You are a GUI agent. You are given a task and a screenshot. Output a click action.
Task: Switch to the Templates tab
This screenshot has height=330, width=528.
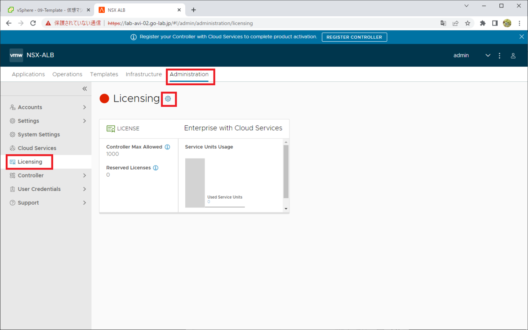(104, 74)
